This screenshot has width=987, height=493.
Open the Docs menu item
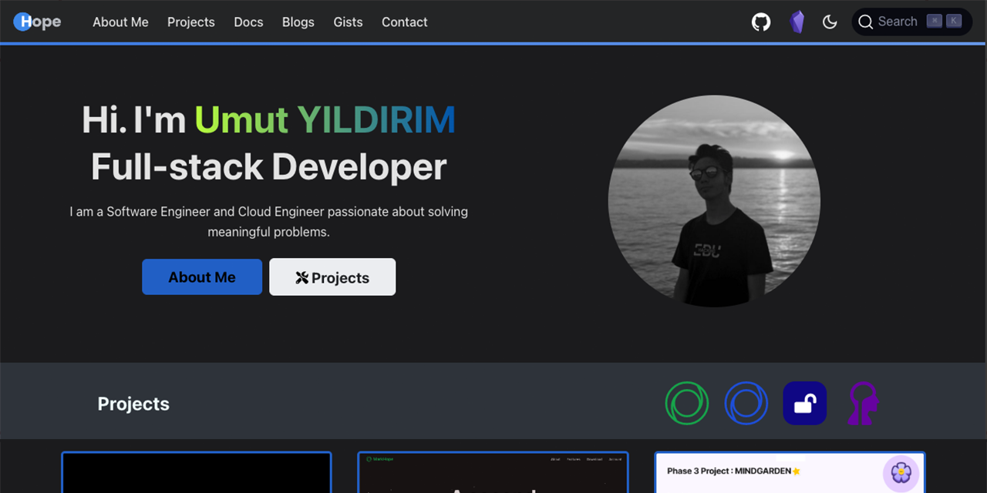tap(248, 22)
